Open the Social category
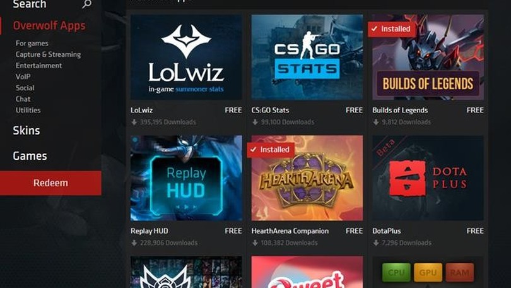 click(x=25, y=88)
